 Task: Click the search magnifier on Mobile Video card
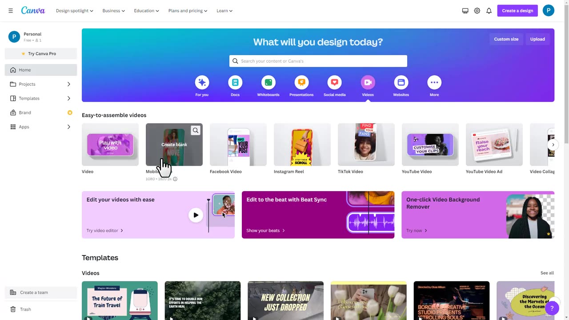pyautogui.click(x=196, y=130)
